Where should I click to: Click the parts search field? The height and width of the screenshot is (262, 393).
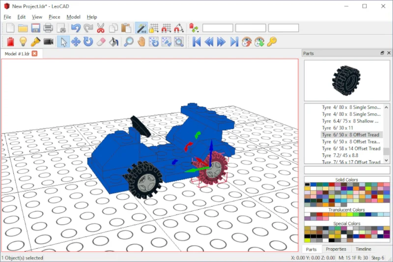tap(347, 170)
